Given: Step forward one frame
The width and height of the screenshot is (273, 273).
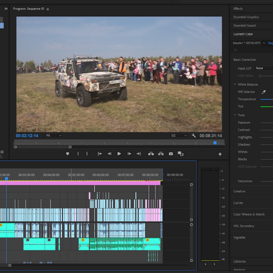Looking at the screenshot, I should (x=129, y=154).
